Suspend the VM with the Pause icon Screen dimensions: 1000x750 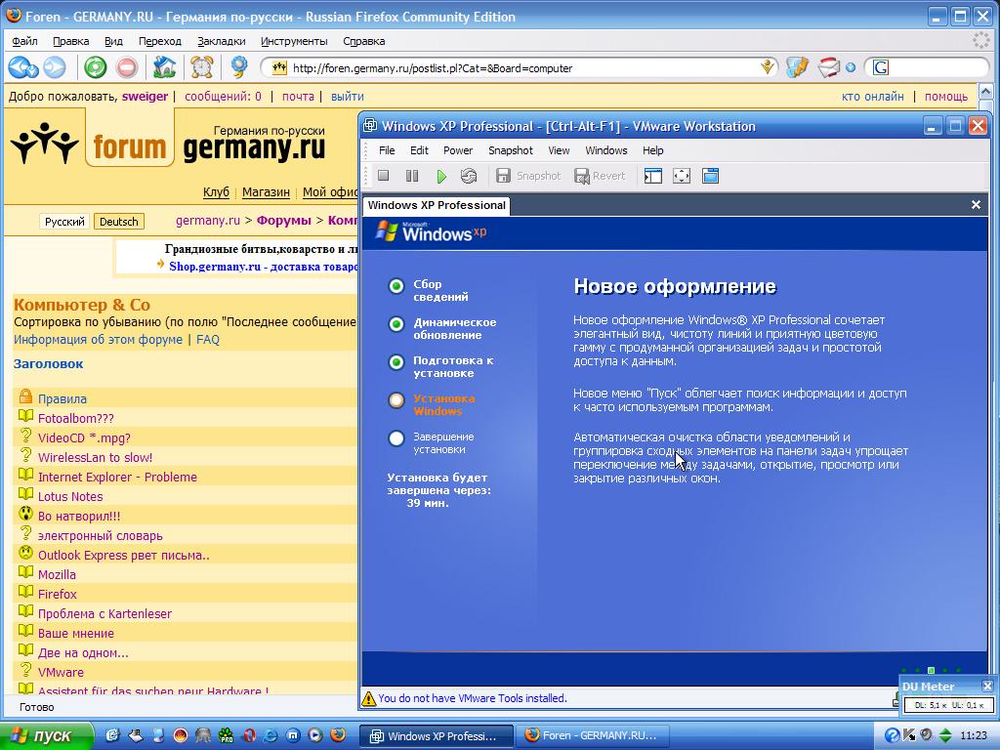tap(412, 176)
